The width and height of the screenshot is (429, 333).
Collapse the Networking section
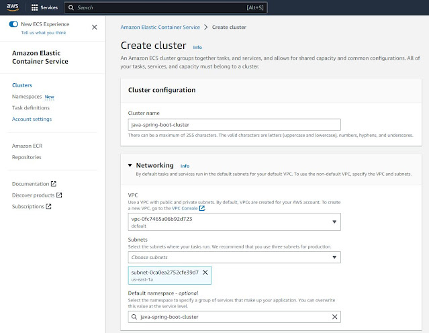[130, 165]
